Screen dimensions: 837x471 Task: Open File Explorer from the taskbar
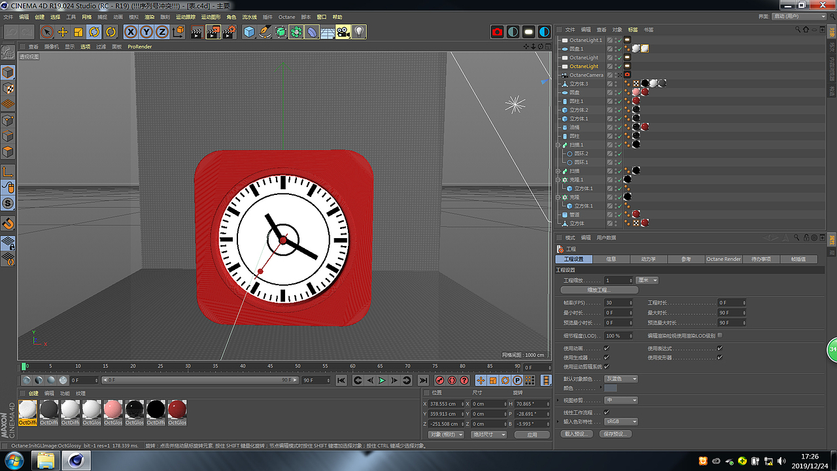click(46, 461)
